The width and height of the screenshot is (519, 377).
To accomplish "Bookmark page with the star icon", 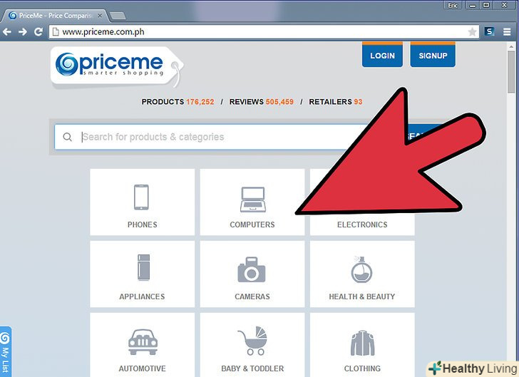I will click(472, 32).
